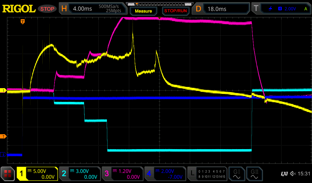Open the GI function generator icon
The width and height of the screenshot is (312, 183).
pos(236,174)
